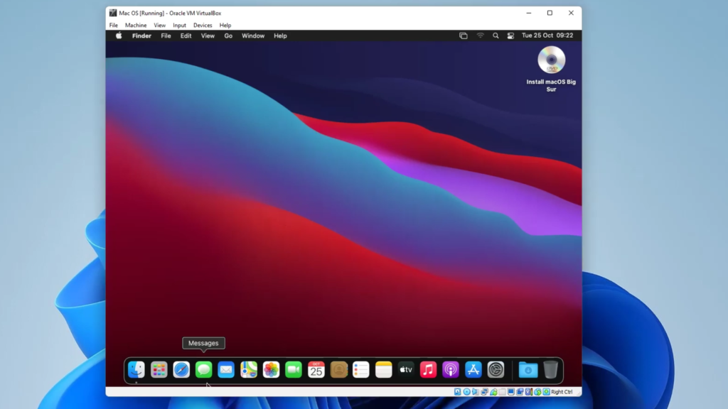This screenshot has width=728, height=409.
Task: Close the VirtualBox window
Action: point(571,13)
